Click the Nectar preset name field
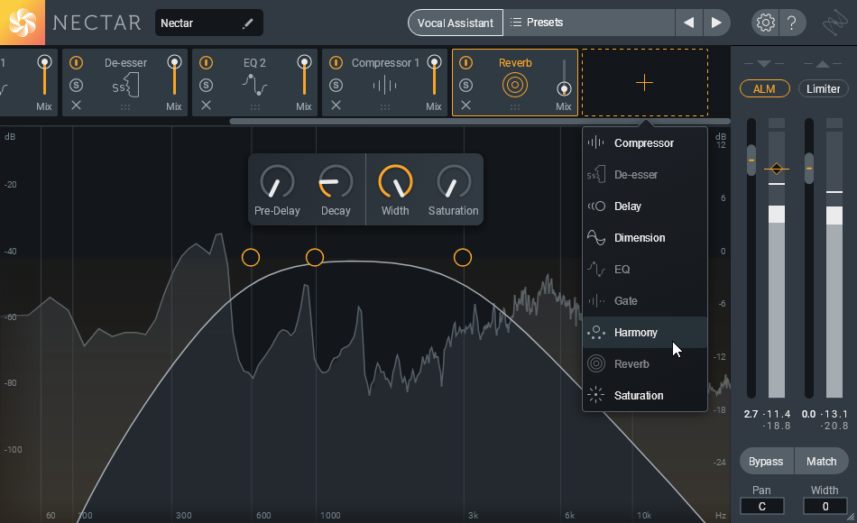 208,23
